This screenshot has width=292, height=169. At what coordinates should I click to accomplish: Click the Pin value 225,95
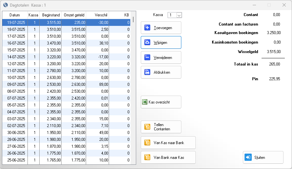coord(275,79)
